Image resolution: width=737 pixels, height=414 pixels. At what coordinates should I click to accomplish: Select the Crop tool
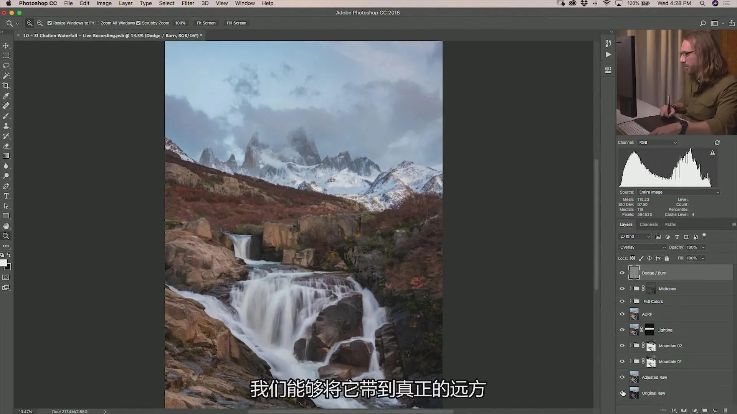6,85
